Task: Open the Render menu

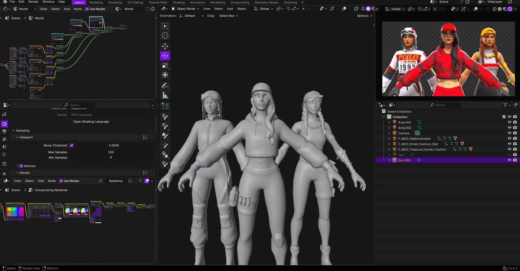Action: pyautogui.click(x=33, y=2)
